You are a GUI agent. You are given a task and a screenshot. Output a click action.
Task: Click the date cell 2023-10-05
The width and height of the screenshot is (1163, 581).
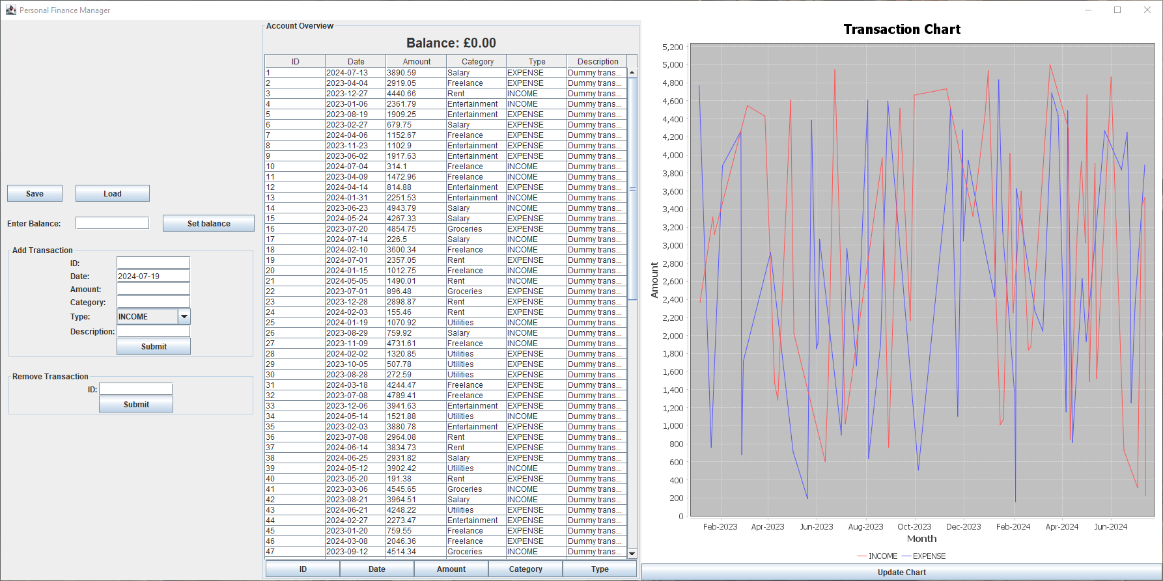(x=356, y=364)
